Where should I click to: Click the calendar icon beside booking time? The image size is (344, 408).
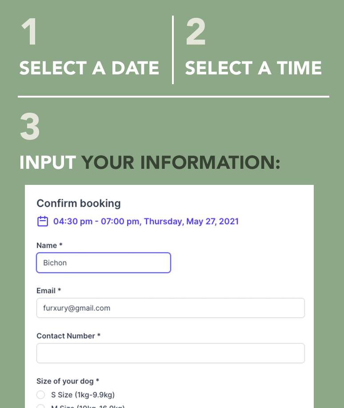coord(43,221)
